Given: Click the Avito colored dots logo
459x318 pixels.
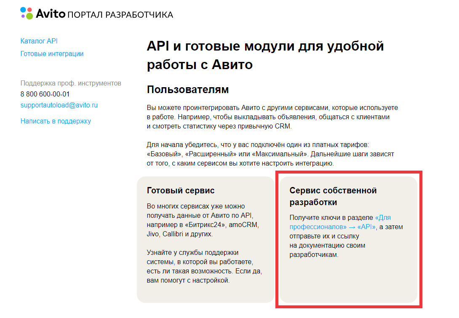Looking at the screenshot, I should 27,13.
